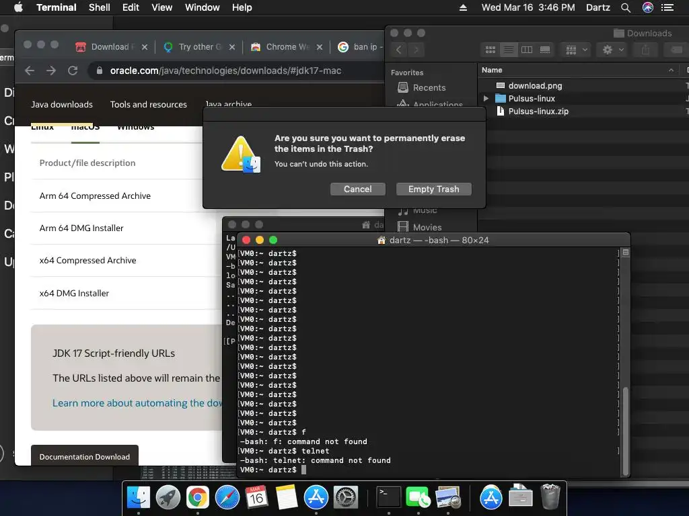Switch Finder to list view
The height and width of the screenshot is (516, 689).
[x=509, y=50]
